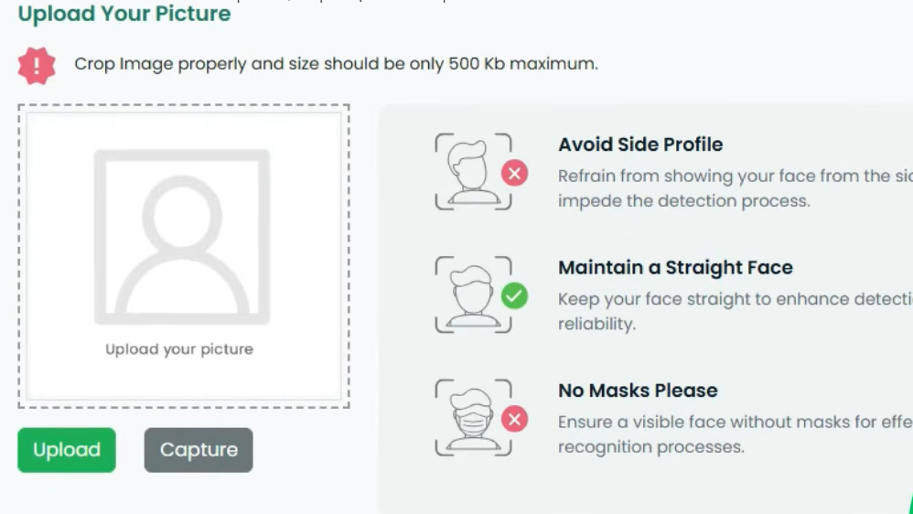The height and width of the screenshot is (514, 913).
Task: Click the straight face description text
Action: (723, 311)
